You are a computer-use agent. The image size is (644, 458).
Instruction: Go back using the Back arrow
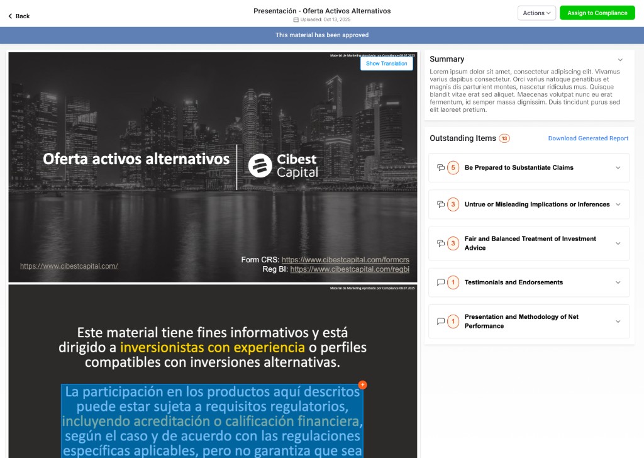[x=19, y=16]
